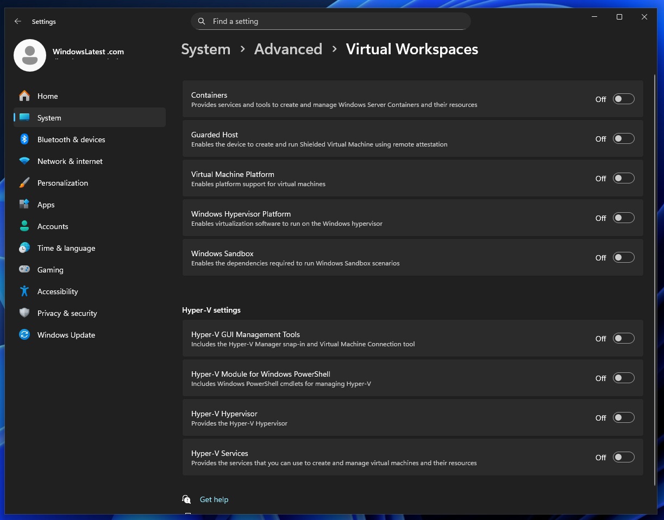Enable the Containers feature switch
This screenshot has width=664, height=520.
pyautogui.click(x=623, y=99)
